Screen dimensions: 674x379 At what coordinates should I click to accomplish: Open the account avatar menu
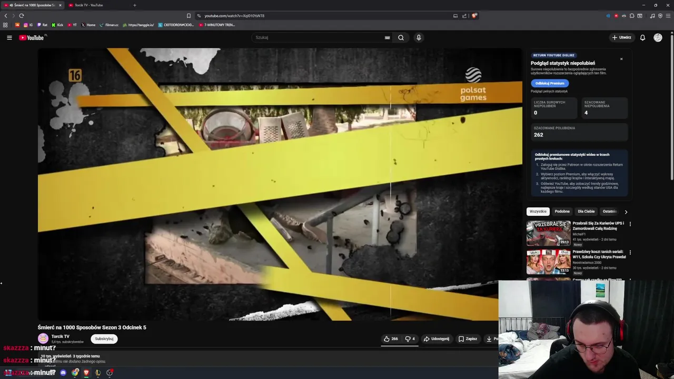[658, 37]
